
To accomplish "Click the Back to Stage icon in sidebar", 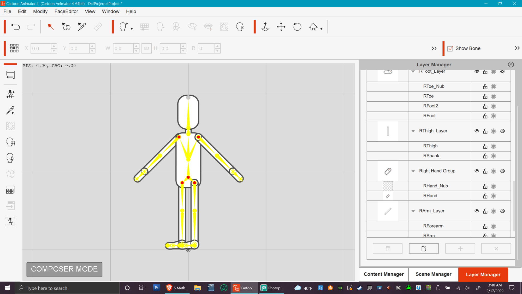I will (x=10, y=75).
